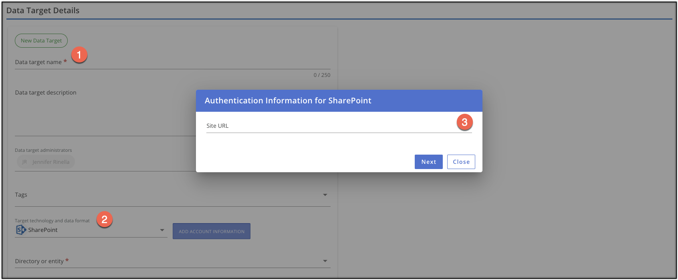Click the Site URL input field
Viewport: 678px width, 280px height.
point(339,126)
